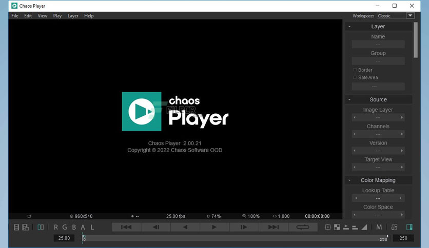Click the 960x540 resolution indicator
This screenshot has width=429, height=248.
pyautogui.click(x=81, y=216)
